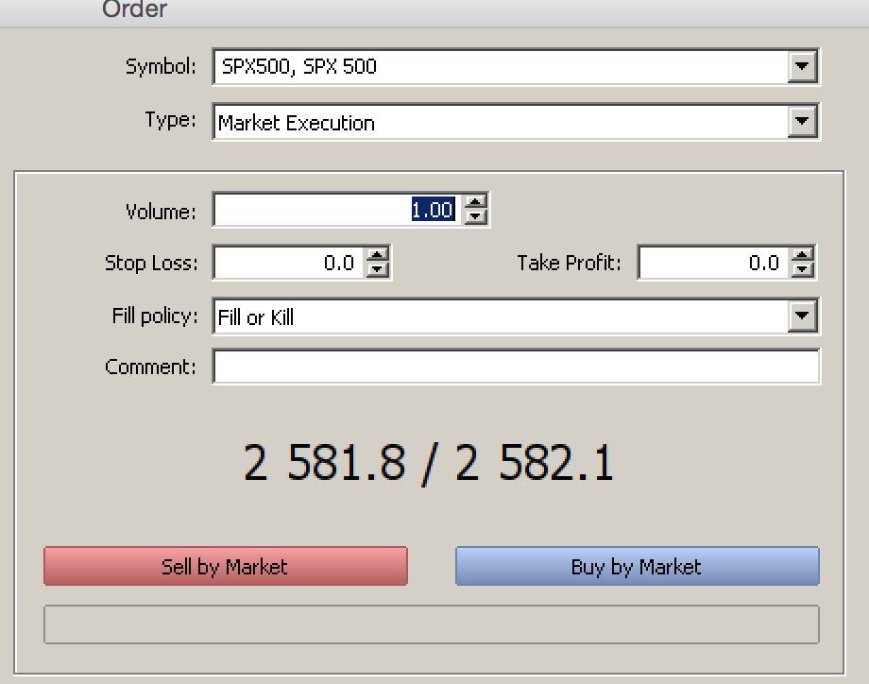
Task: Click the Stop Loss label
Action: click(151, 263)
